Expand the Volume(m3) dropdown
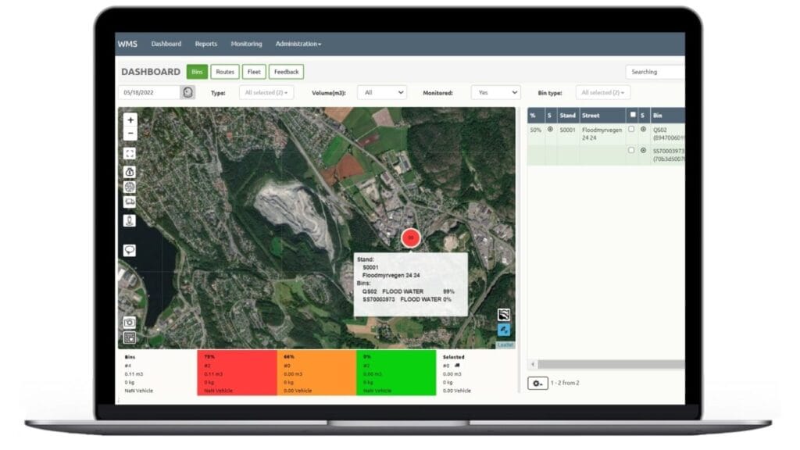This screenshot has height=450, width=800. 381,92
